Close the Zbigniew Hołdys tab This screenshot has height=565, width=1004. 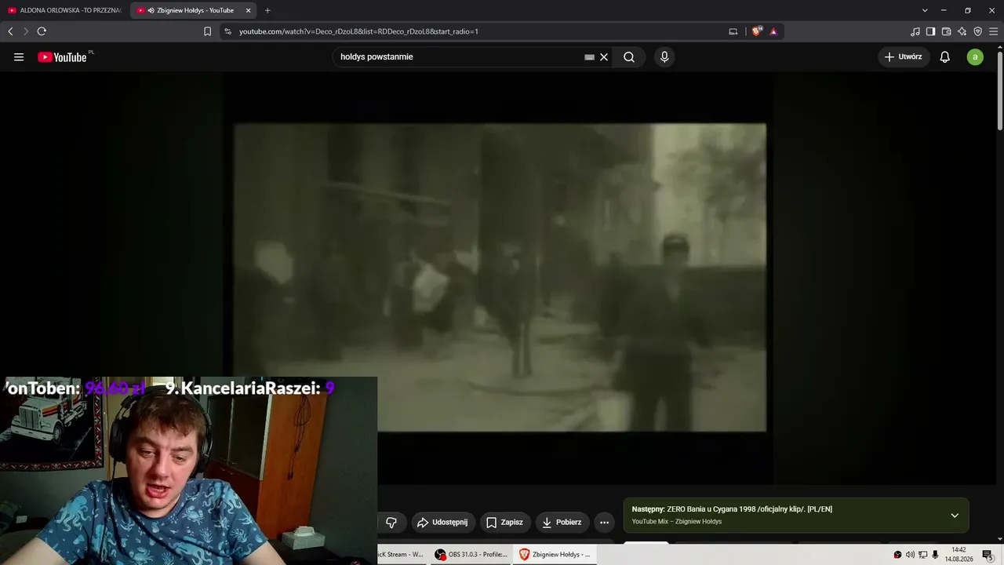pyautogui.click(x=249, y=10)
